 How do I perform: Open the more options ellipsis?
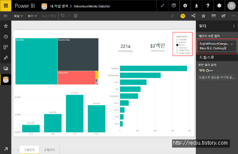pos(234,16)
